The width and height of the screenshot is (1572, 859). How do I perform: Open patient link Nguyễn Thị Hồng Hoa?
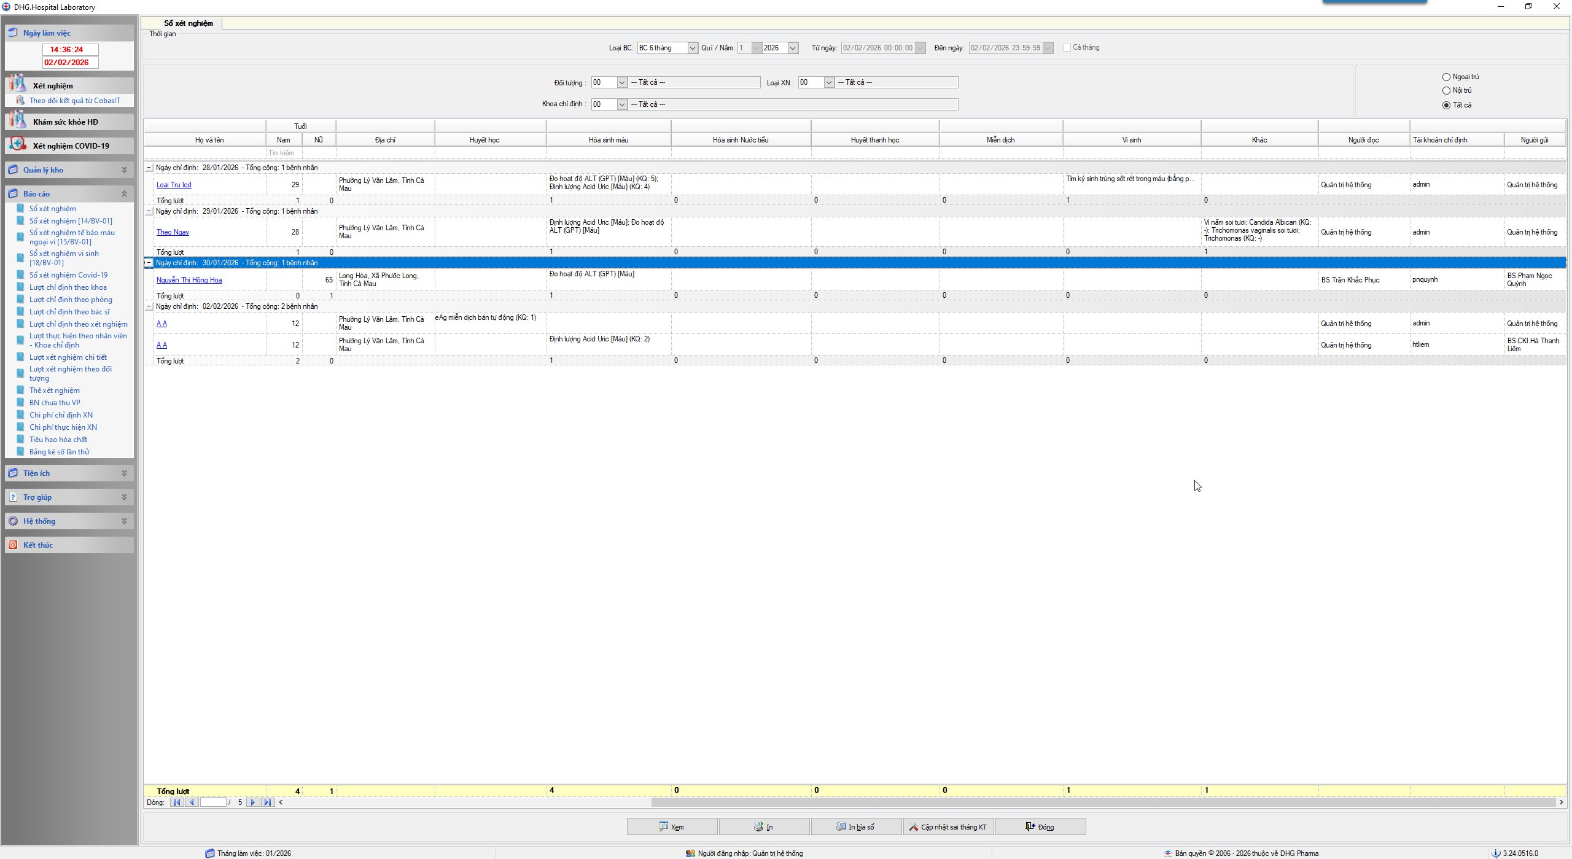click(189, 280)
